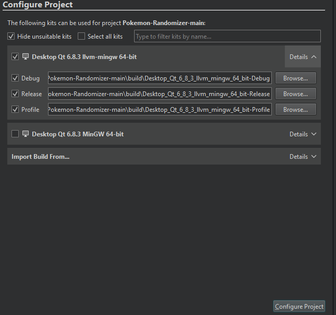
Task: Expand Details for the MinGW 64-bit kit
Action: click(x=303, y=134)
